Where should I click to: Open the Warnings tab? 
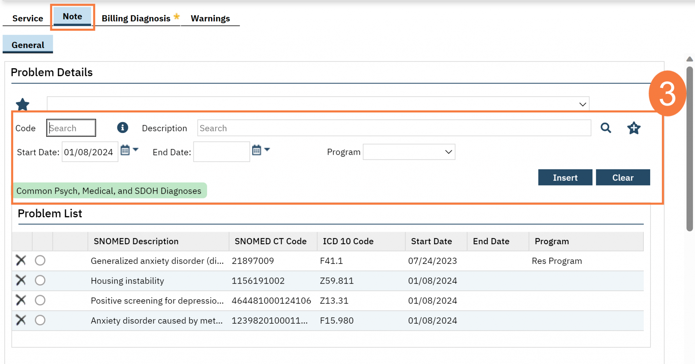pyautogui.click(x=210, y=18)
